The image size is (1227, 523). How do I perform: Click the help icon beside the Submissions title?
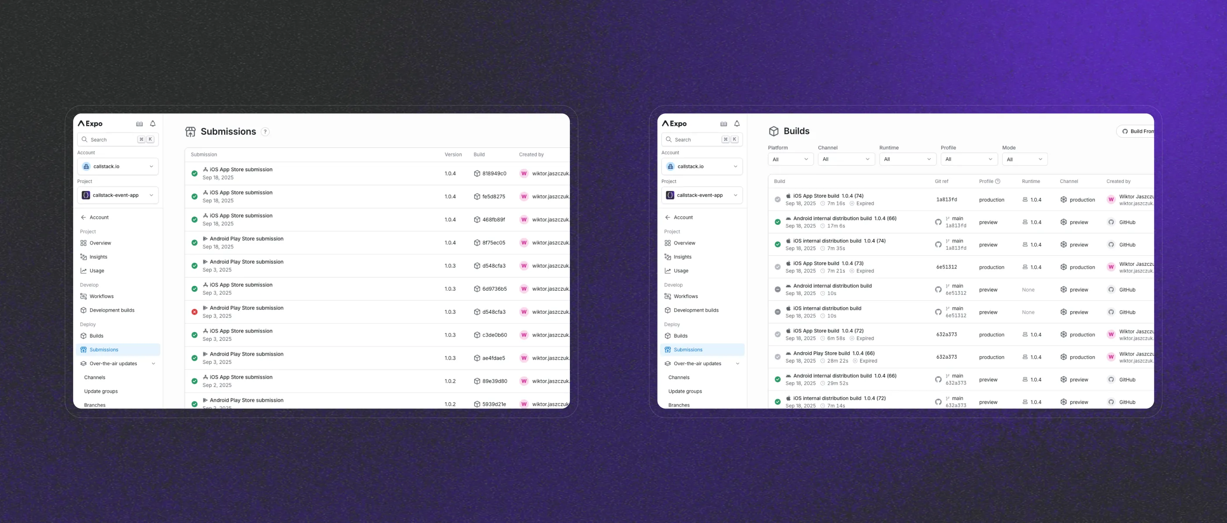click(x=265, y=132)
